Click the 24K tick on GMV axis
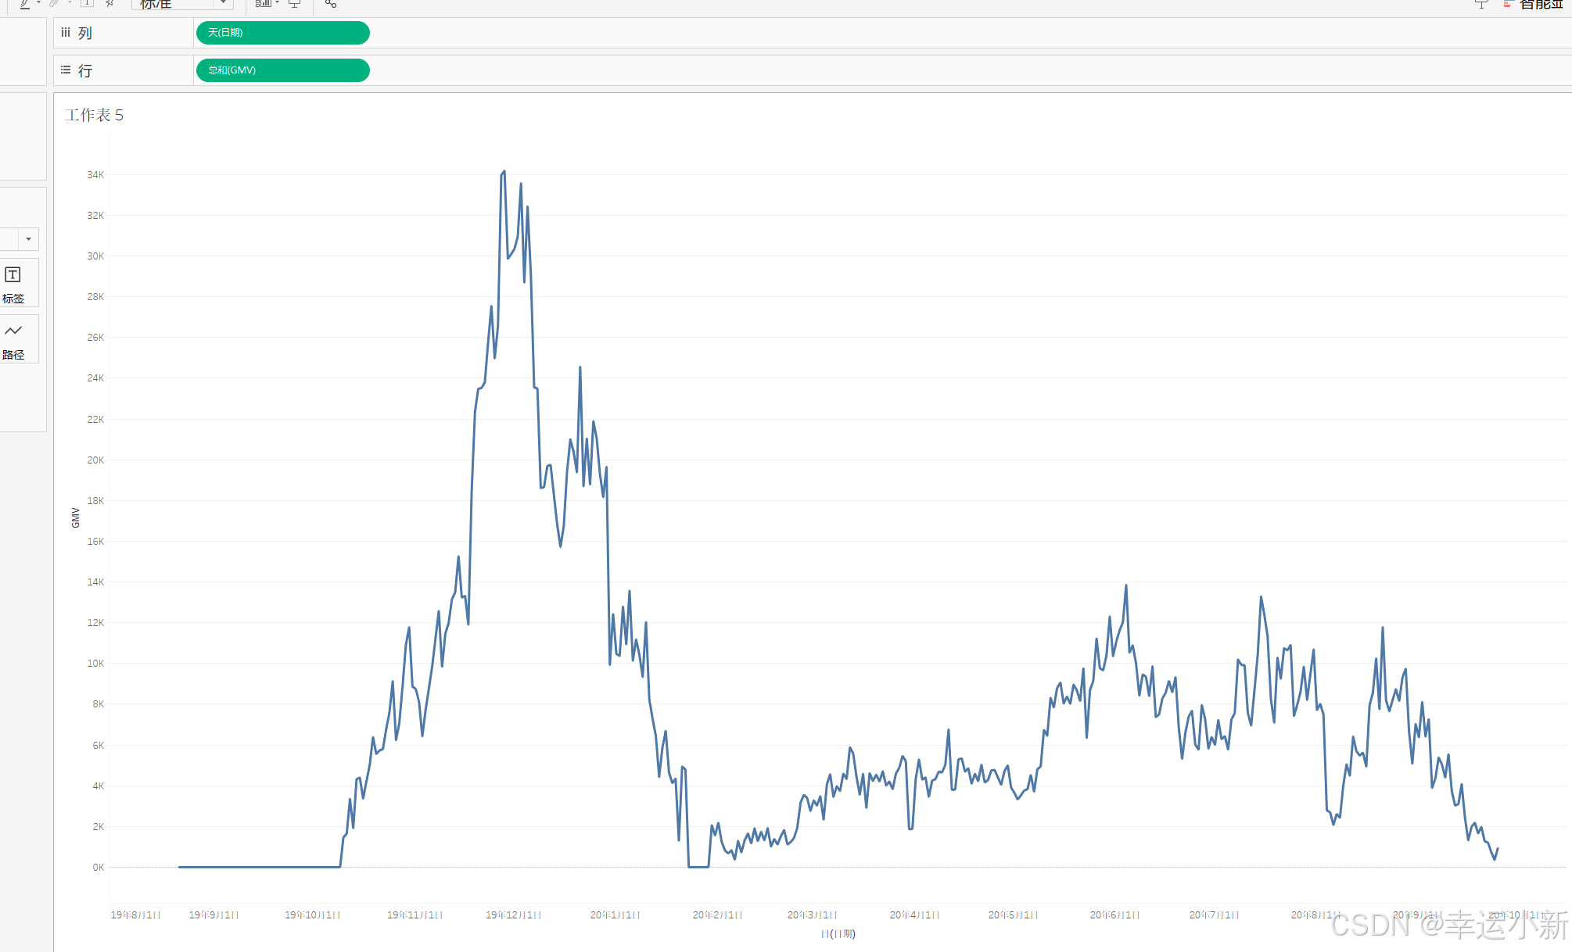The width and height of the screenshot is (1572, 952). coord(95,378)
